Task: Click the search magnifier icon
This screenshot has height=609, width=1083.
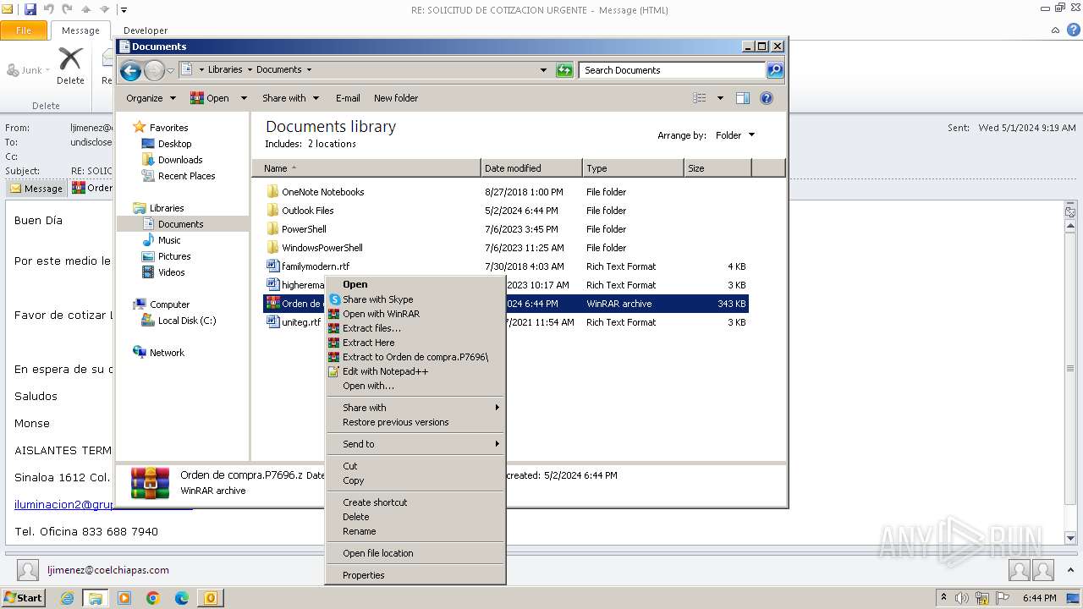Action: coord(775,70)
